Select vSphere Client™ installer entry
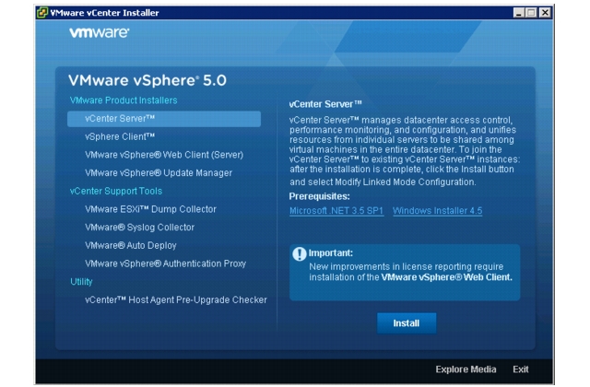Screen dimensions: 590x387 tap(120, 136)
